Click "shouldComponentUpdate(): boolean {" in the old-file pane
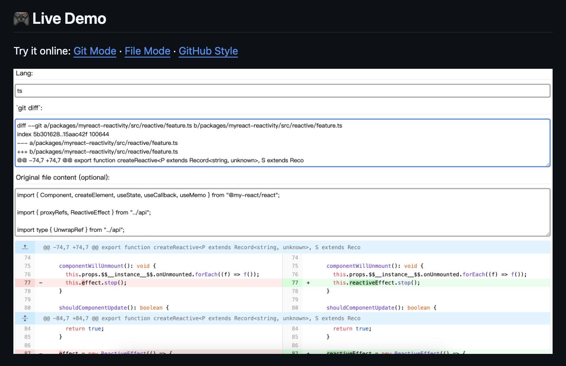 [x=114, y=308]
